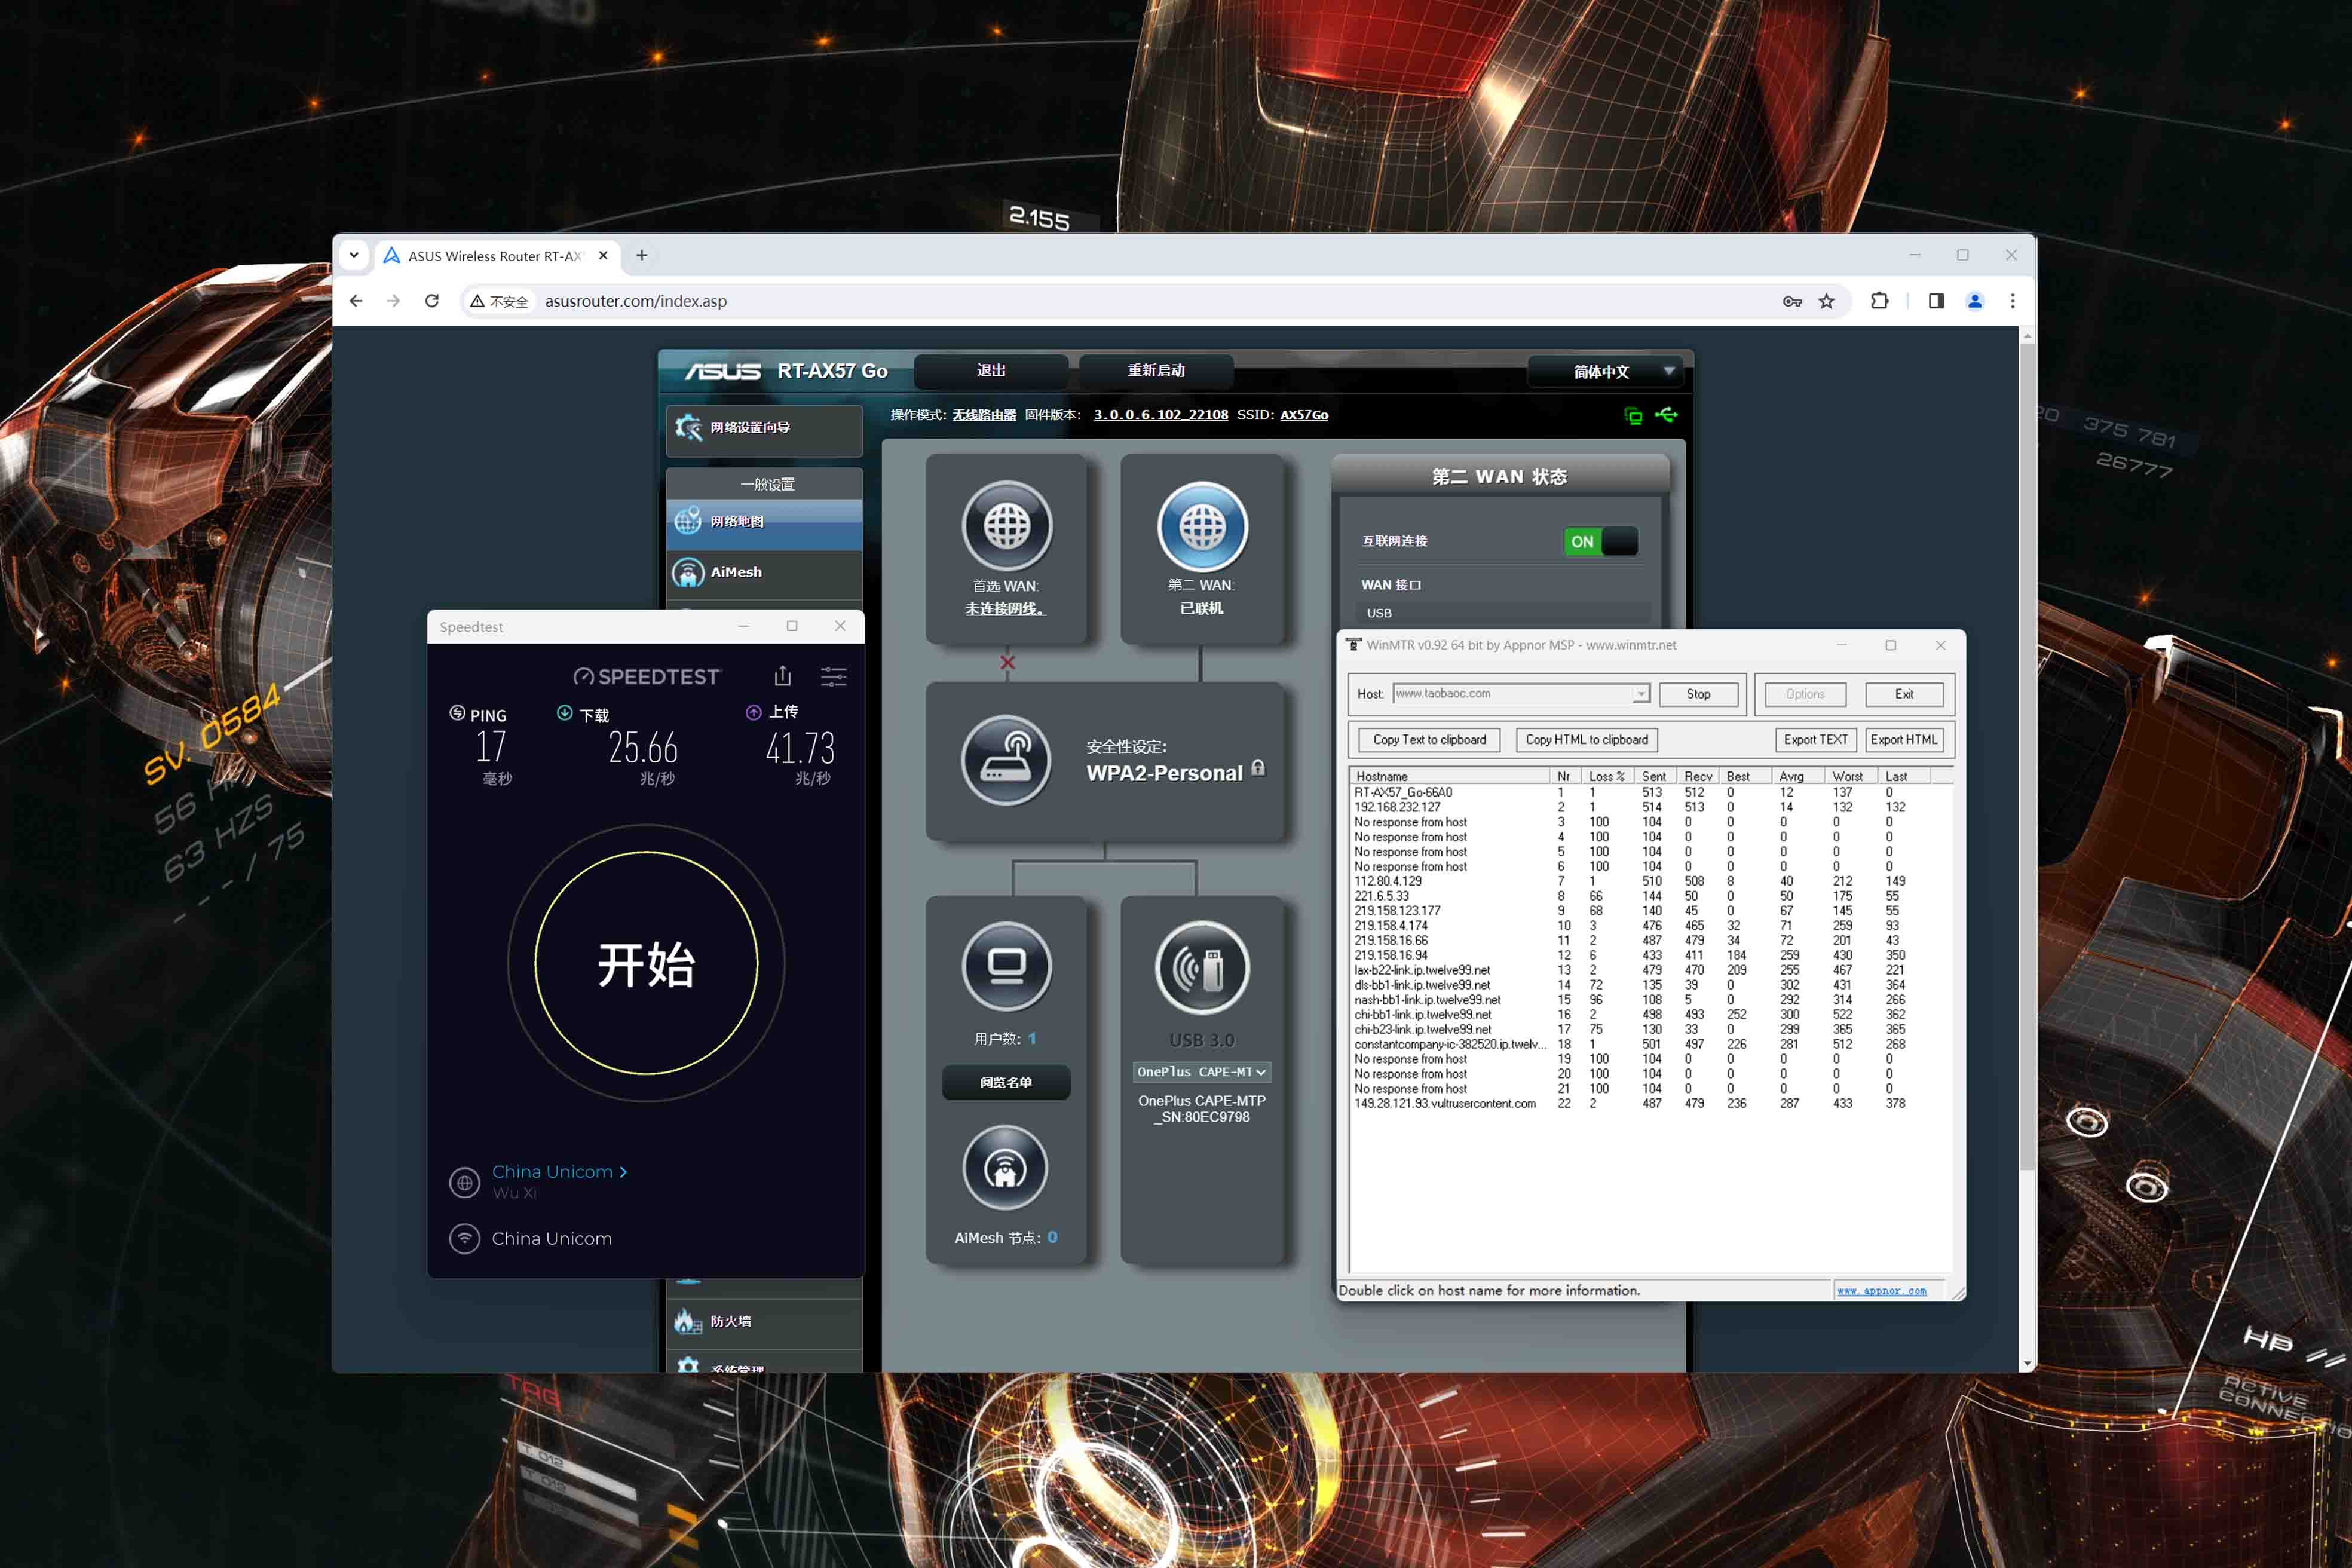Open the Chrome tab search dropdown
Image resolution: width=2352 pixels, height=1568 pixels.
click(x=354, y=255)
